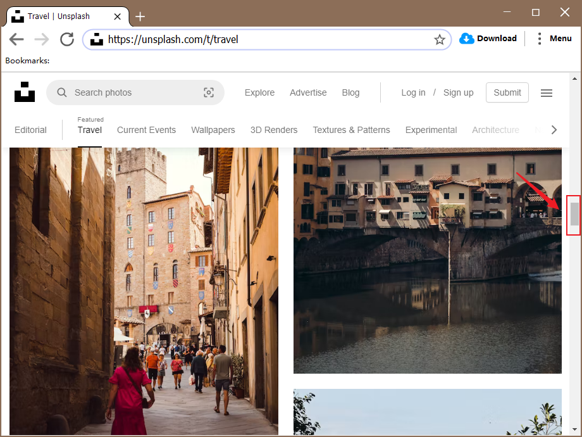
Task: Click the Search photos input field
Action: (x=135, y=92)
